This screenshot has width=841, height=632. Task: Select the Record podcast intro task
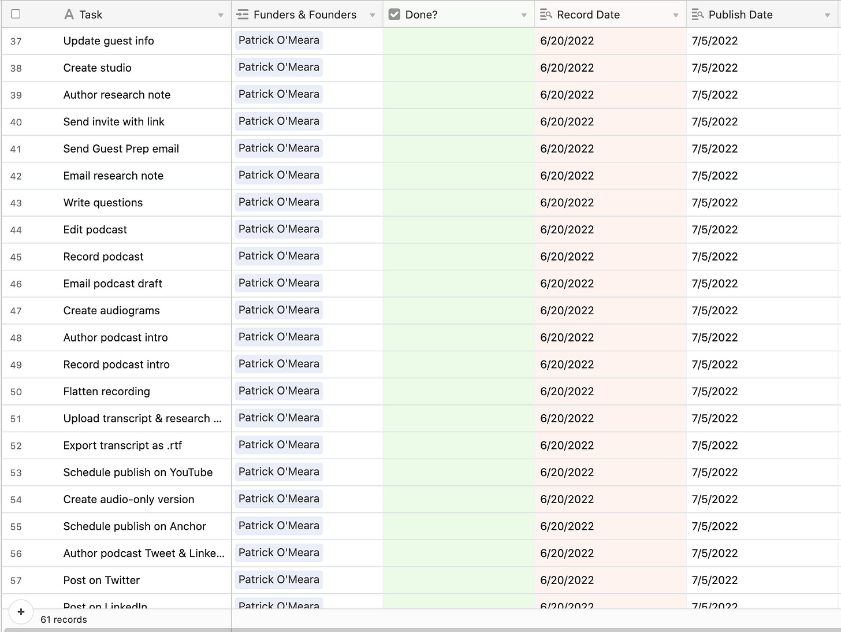click(117, 365)
